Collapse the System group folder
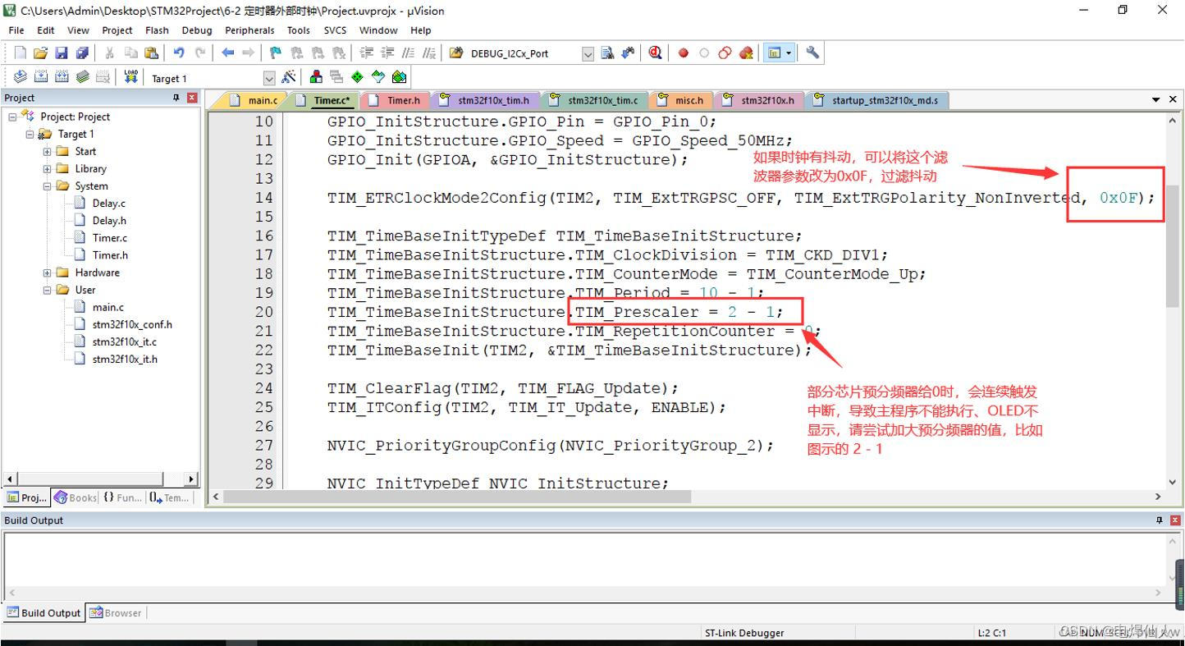Viewport: 1185px width, 646px height. pos(47,186)
